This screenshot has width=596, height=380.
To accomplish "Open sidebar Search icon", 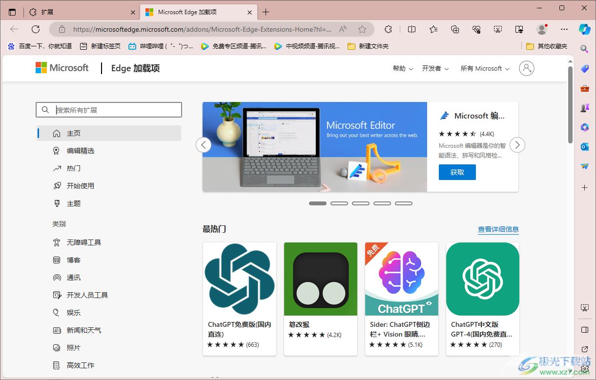I will 585,49.
